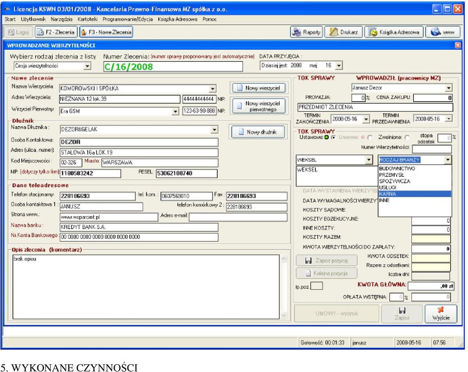
Task: Open Raporty from the toolbar
Action: pyautogui.click(x=307, y=32)
